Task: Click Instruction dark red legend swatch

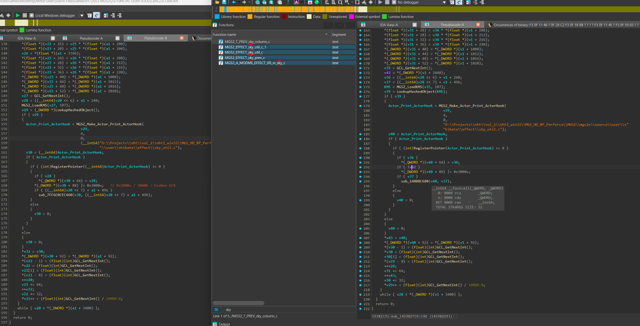Action: click(284, 17)
